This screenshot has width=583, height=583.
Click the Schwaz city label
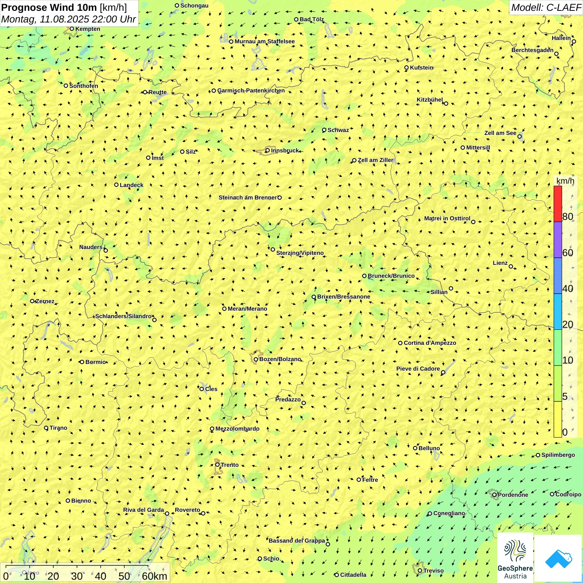(x=338, y=130)
